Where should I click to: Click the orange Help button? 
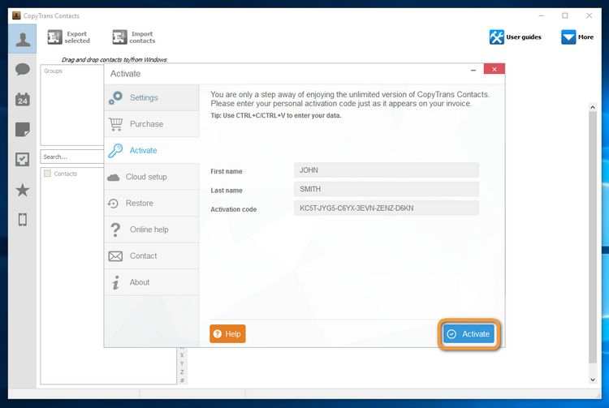click(x=227, y=334)
